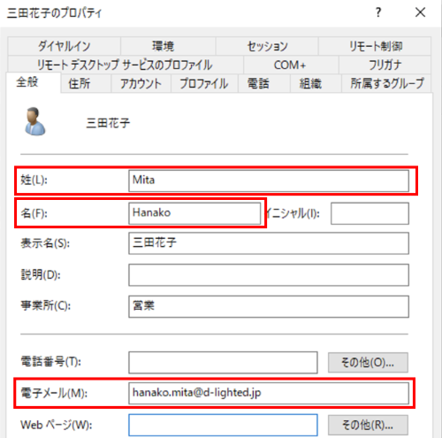Click the help question mark button

point(378,12)
